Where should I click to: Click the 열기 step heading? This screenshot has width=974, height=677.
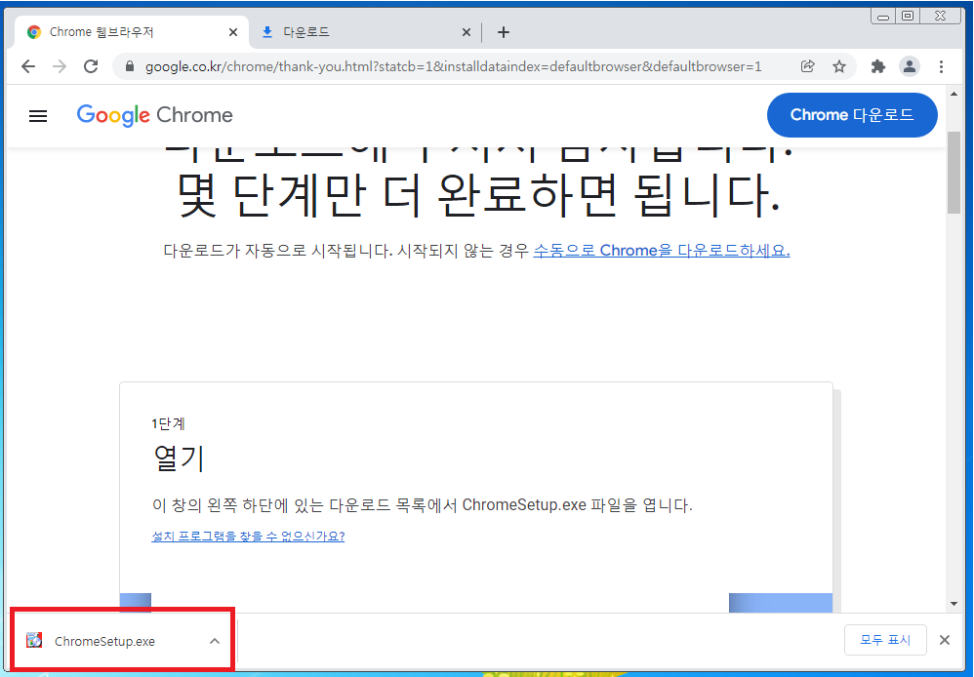(179, 458)
